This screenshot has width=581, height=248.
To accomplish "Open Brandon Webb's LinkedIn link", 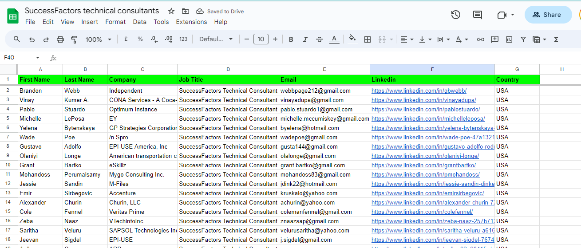I will pyautogui.click(x=419, y=91).
